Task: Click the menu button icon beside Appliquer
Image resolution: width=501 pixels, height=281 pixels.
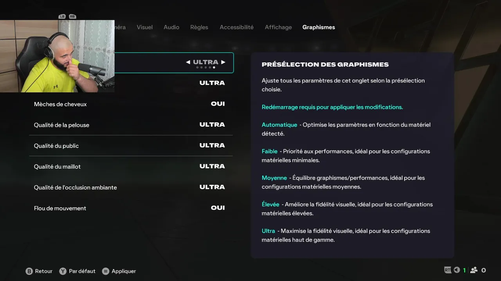Action: click(x=105, y=271)
